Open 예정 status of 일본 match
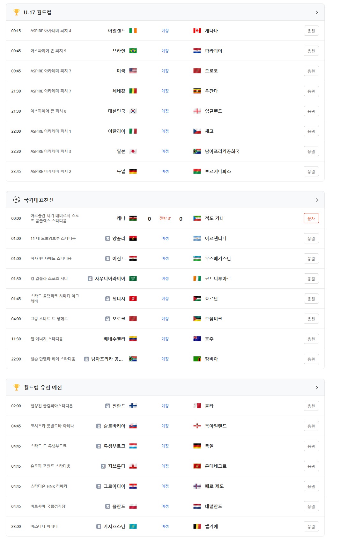The height and width of the screenshot is (541, 341). pyautogui.click(x=165, y=151)
